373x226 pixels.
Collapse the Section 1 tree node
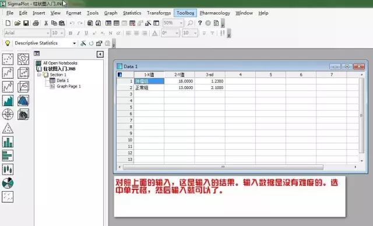(39, 75)
